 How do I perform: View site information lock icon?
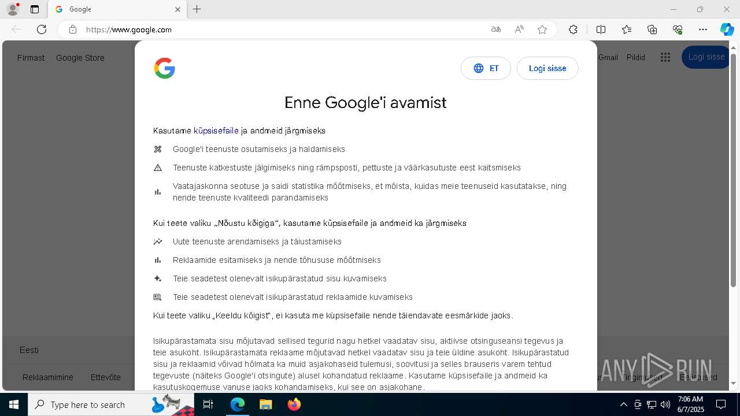(x=73, y=29)
